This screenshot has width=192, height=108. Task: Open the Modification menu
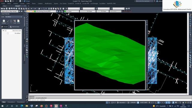click(48, 4)
